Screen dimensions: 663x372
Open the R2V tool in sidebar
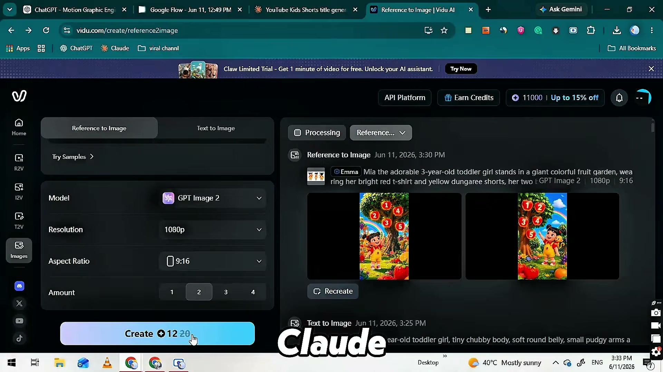point(19,163)
